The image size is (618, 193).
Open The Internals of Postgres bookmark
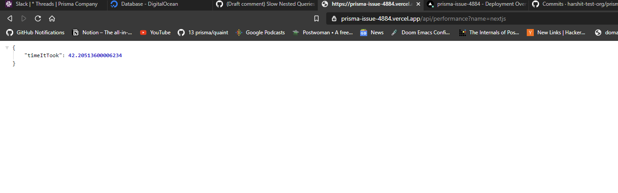(x=489, y=33)
